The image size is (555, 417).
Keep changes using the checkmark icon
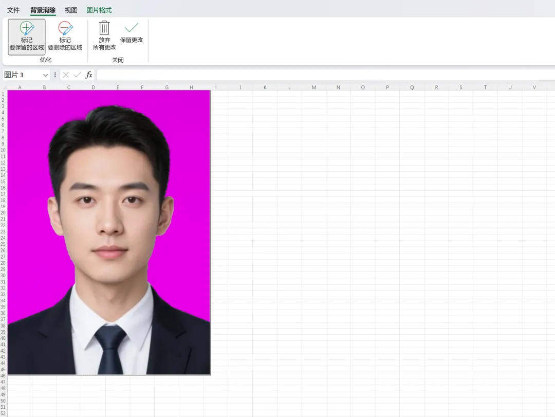click(x=132, y=32)
